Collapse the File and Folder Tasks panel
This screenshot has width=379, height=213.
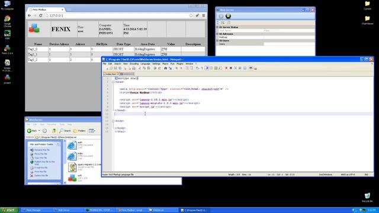coord(58,144)
